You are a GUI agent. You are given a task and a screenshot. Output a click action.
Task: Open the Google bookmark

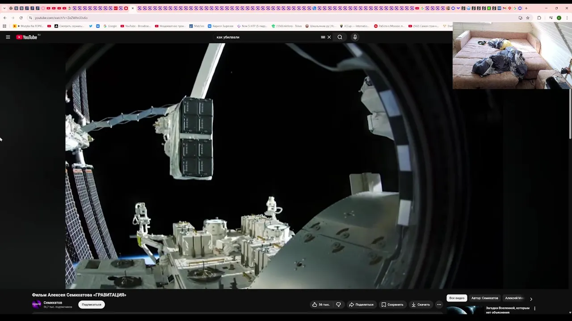click(x=110, y=26)
